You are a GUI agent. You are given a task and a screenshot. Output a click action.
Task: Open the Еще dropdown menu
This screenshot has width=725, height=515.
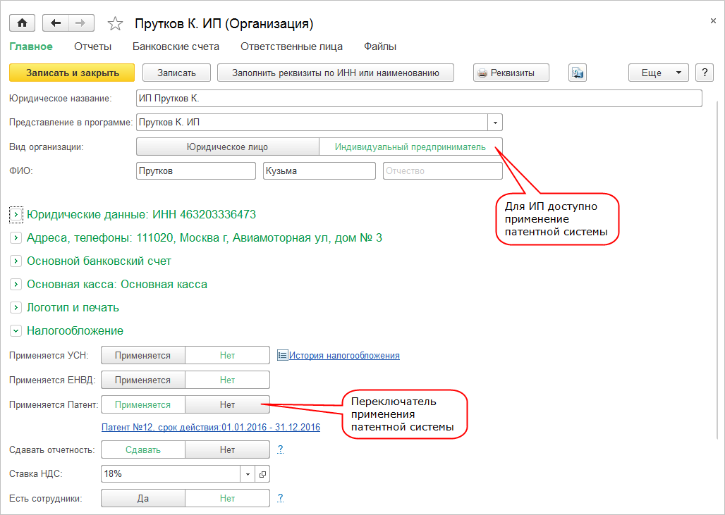pyautogui.click(x=658, y=73)
